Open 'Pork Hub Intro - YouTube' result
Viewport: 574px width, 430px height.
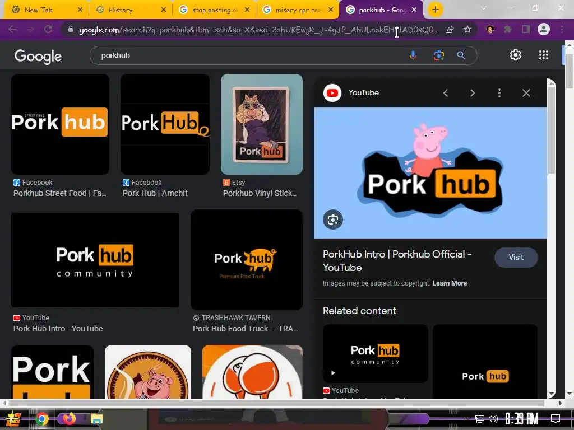pos(58,329)
